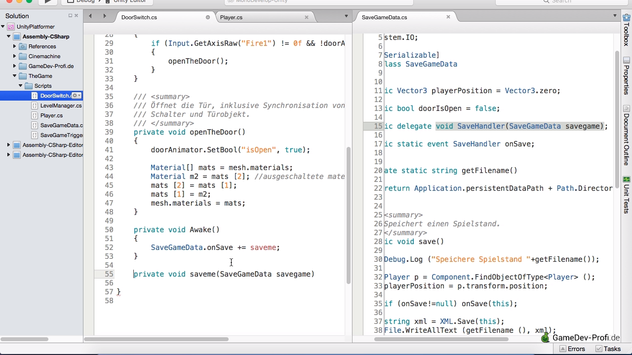Image resolution: width=632 pixels, height=355 pixels.
Task: Select the Scripts folder label in Solution tree
Action: coord(43,86)
